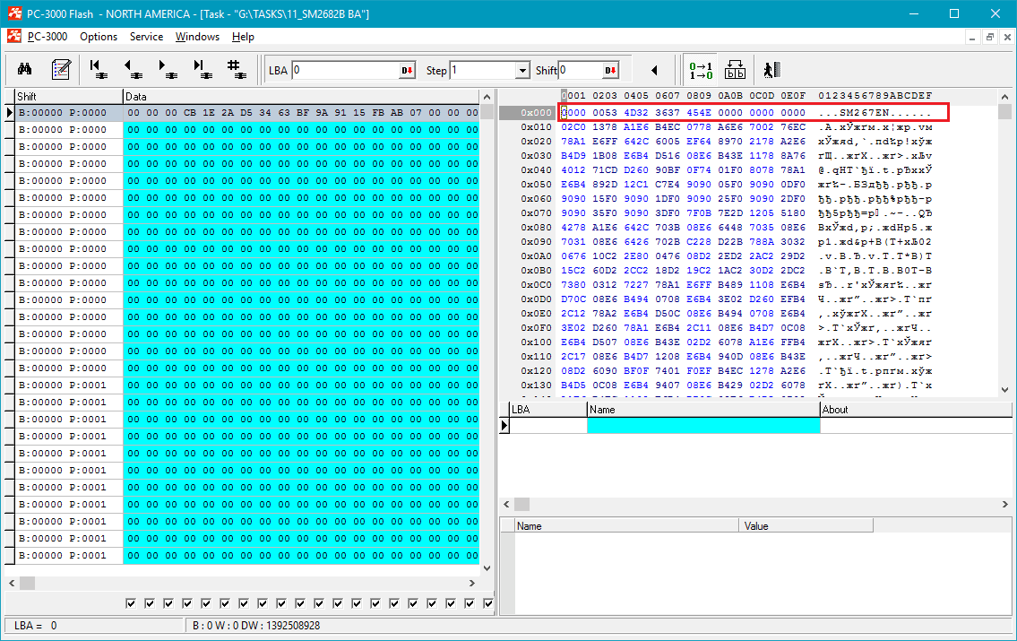Click the red D button in LBA field

coord(407,70)
